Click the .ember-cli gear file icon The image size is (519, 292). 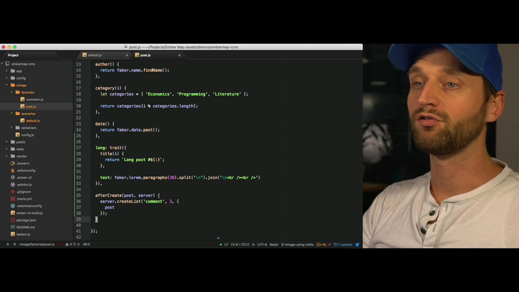coord(13,178)
